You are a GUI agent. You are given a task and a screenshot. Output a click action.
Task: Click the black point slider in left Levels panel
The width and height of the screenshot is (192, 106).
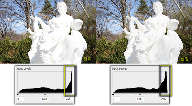pyautogui.click(x=18, y=94)
